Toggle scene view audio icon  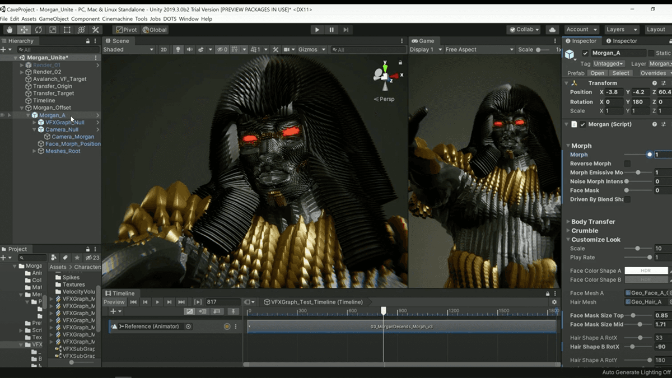point(190,49)
